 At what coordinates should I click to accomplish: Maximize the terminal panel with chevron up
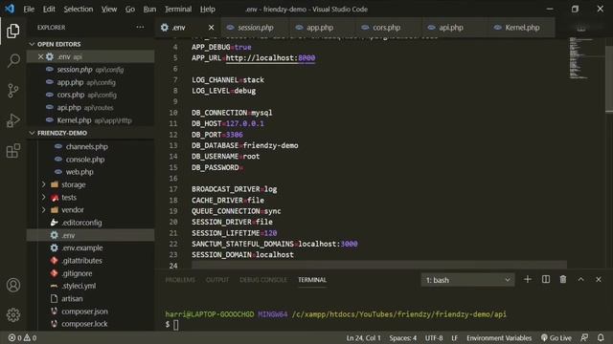pos(581,279)
